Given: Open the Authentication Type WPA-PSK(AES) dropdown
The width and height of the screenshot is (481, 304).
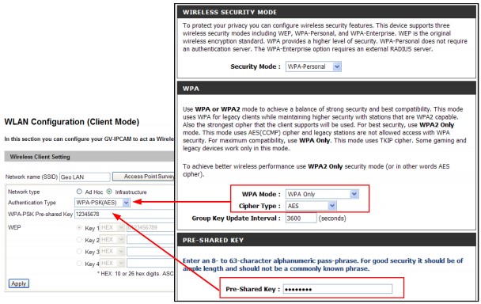Looking at the screenshot, I should [103, 203].
